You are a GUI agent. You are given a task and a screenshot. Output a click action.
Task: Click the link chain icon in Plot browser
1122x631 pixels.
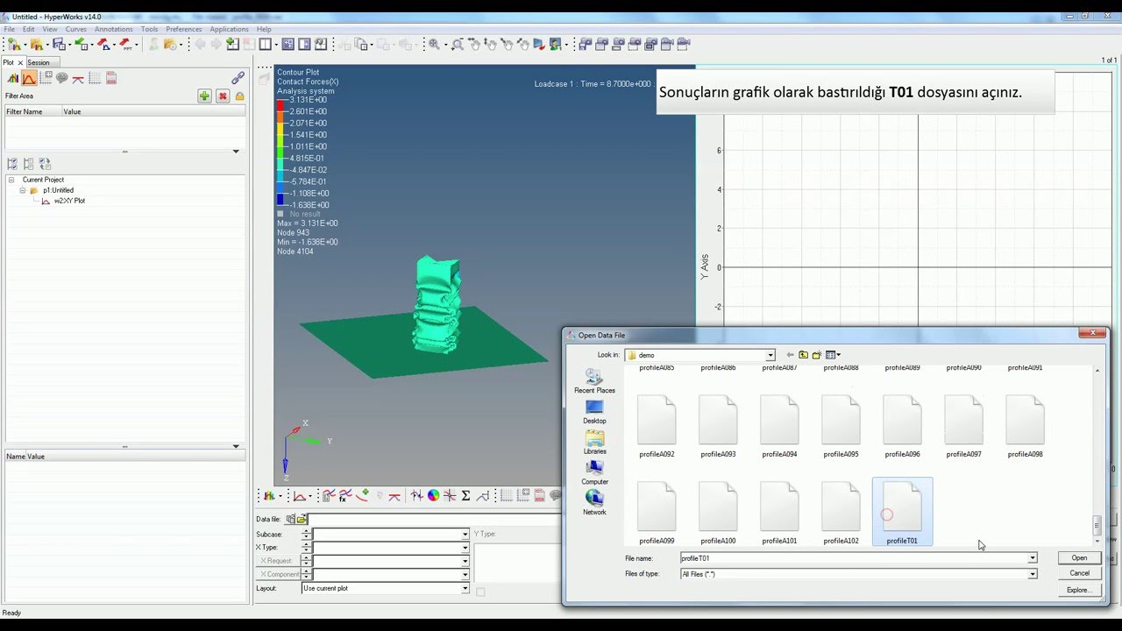pos(238,78)
